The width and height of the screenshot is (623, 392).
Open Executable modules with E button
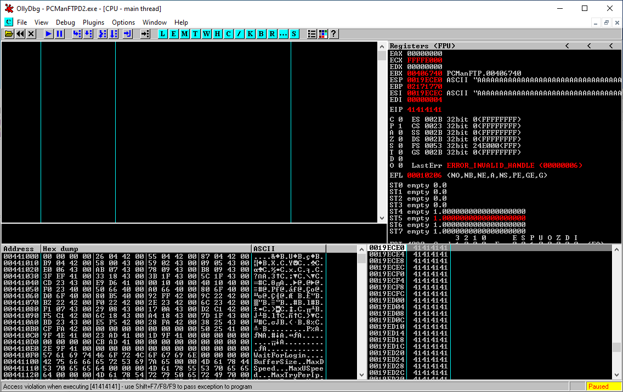pos(174,34)
